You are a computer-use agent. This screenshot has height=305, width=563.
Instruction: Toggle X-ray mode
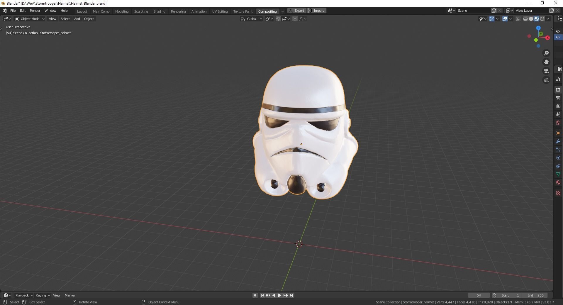point(518,19)
